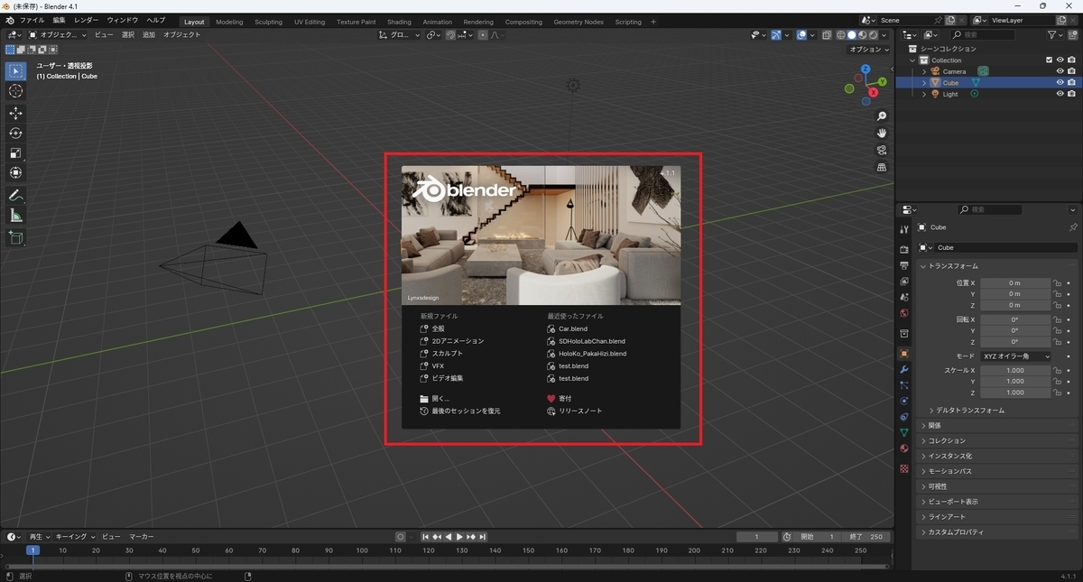The height and width of the screenshot is (582, 1083).
Task: Open the Modifiers properties tab
Action: coord(904,369)
